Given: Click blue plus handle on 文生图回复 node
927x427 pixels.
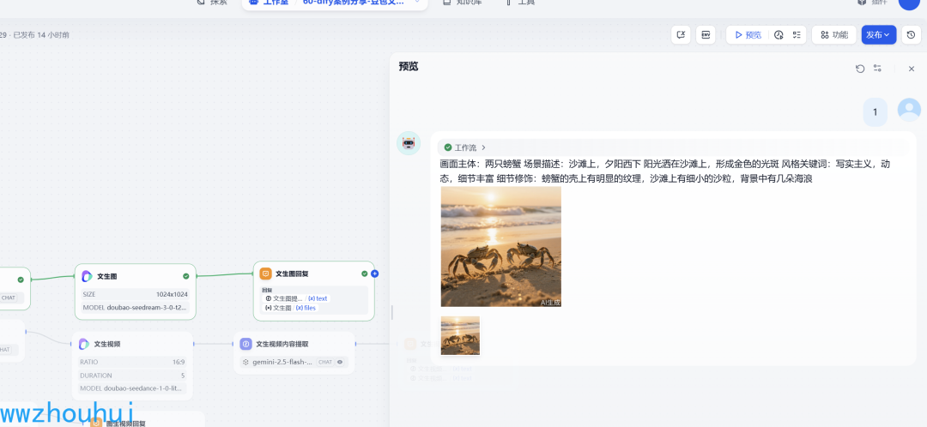Looking at the screenshot, I should point(375,274).
